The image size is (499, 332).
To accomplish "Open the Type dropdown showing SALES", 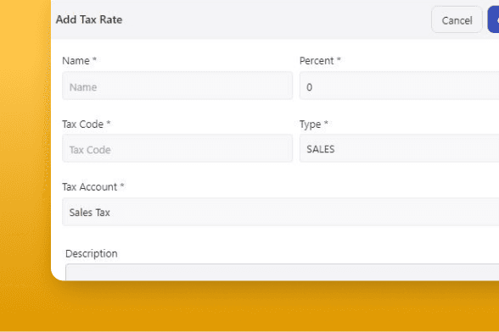I will [x=399, y=148].
